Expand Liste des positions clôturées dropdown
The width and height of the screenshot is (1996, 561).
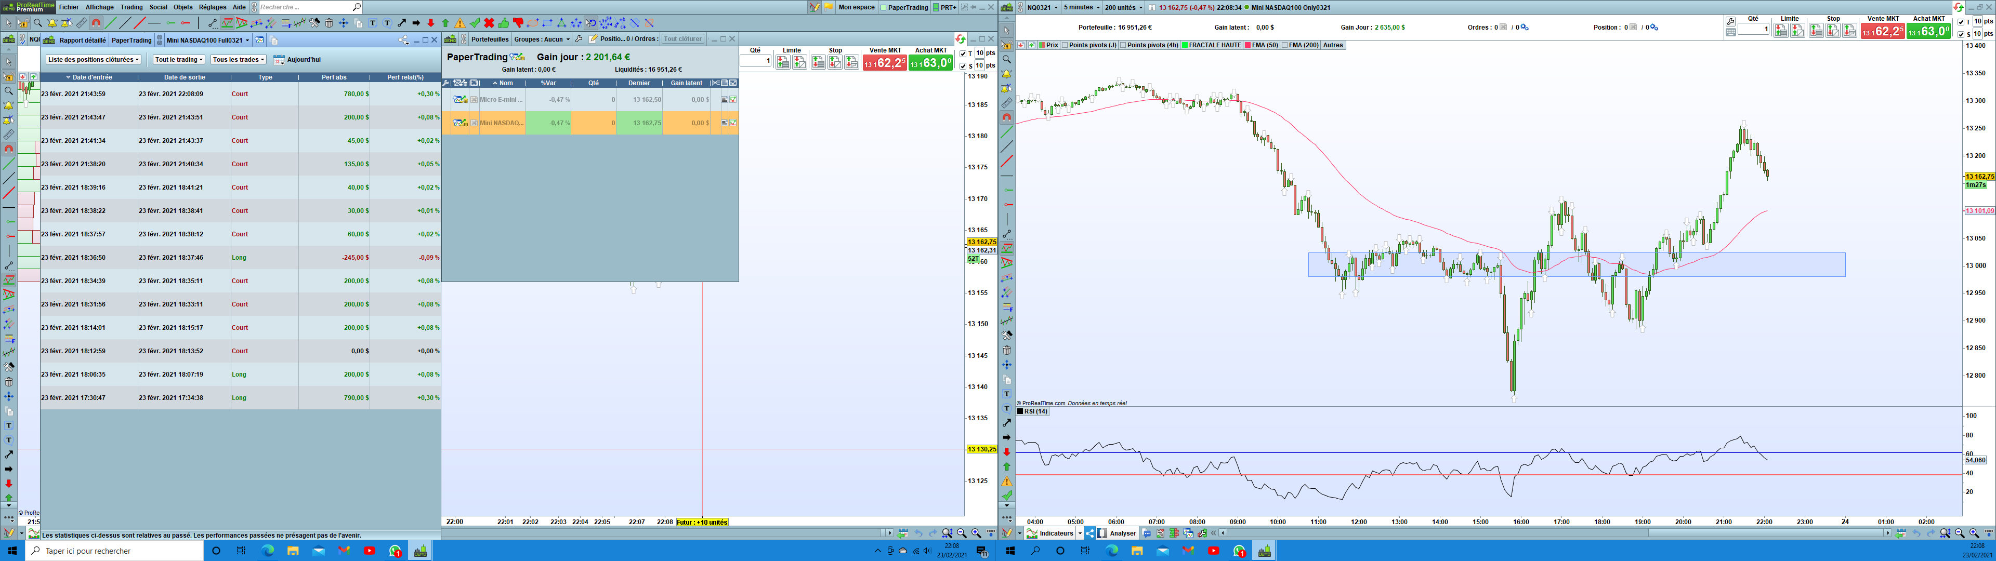click(94, 60)
